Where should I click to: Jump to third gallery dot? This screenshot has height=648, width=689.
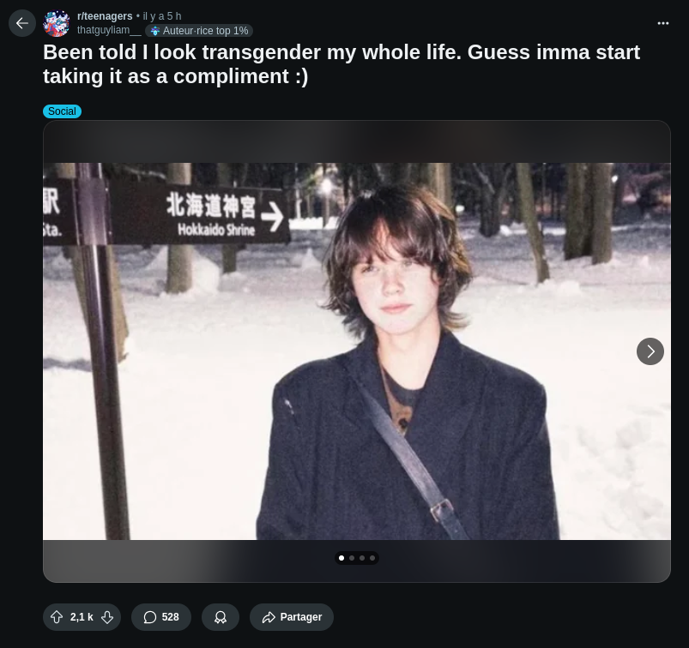tap(362, 558)
